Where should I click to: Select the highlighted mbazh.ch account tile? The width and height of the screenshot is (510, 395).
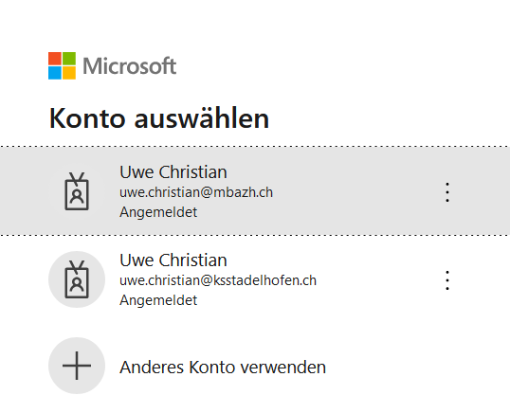click(x=255, y=190)
